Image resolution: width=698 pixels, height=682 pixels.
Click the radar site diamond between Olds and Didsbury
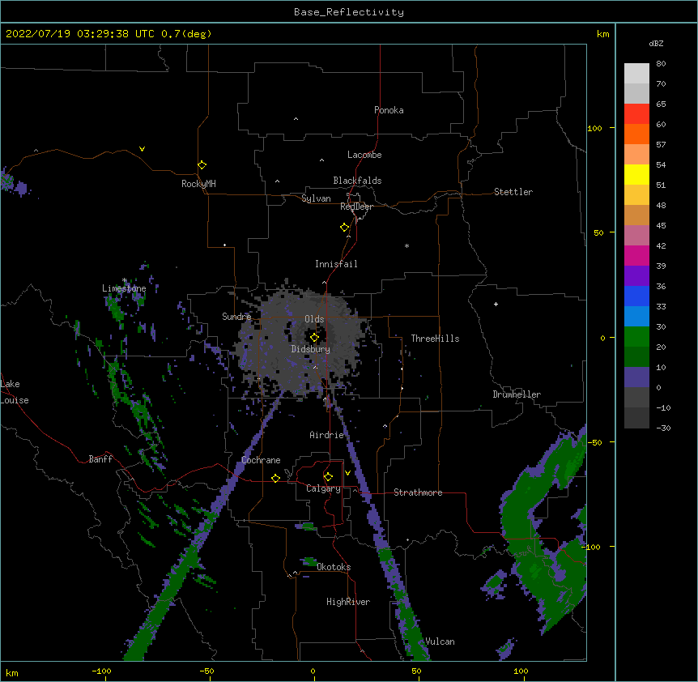point(314,338)
